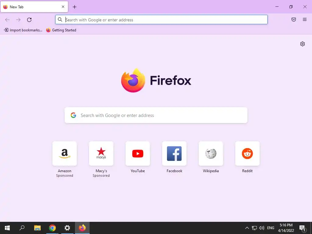Click the Reload page icon
Image resolution: width=312 pixels, height=234 pixels.
click(29, 20)
